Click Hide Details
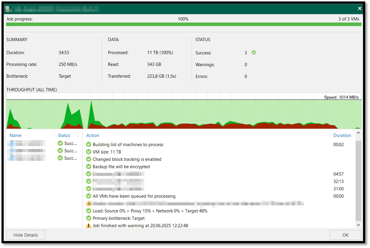The width and height of the screenshot is (370, 248). tap(25, 235)
